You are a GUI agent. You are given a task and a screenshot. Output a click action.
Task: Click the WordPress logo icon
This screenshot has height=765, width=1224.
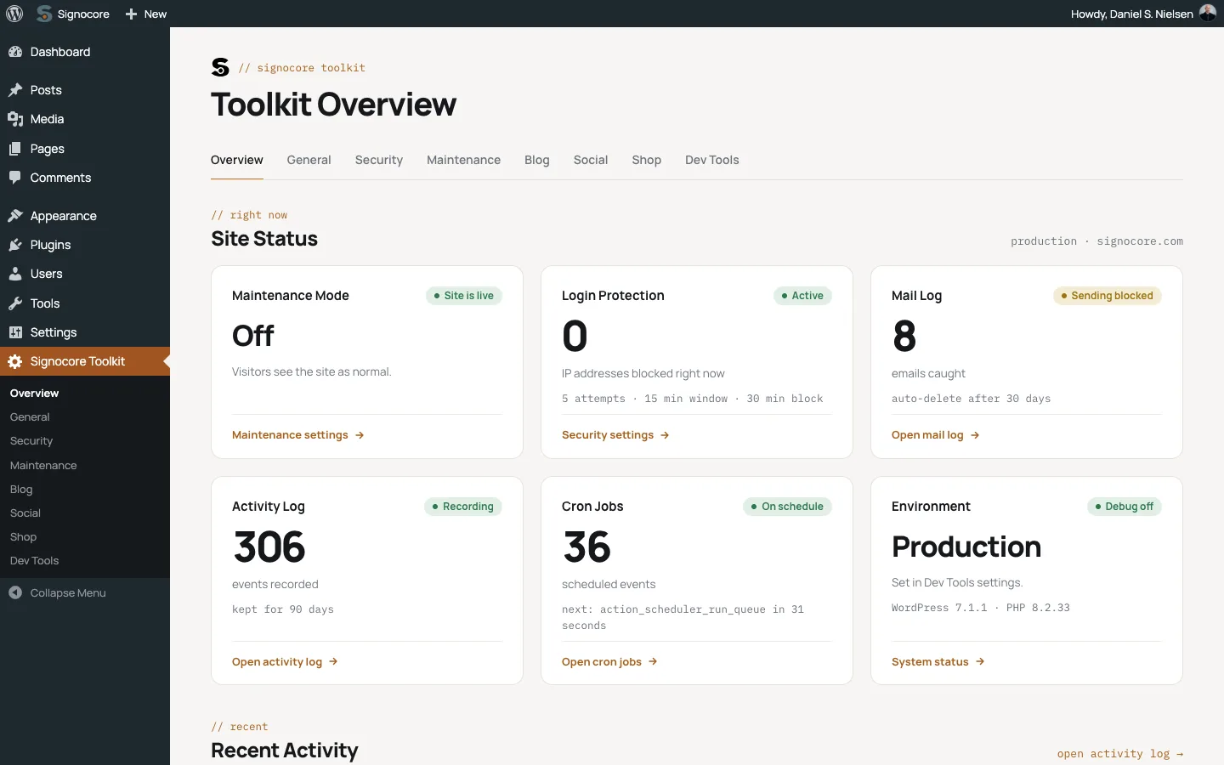(14, 14)
